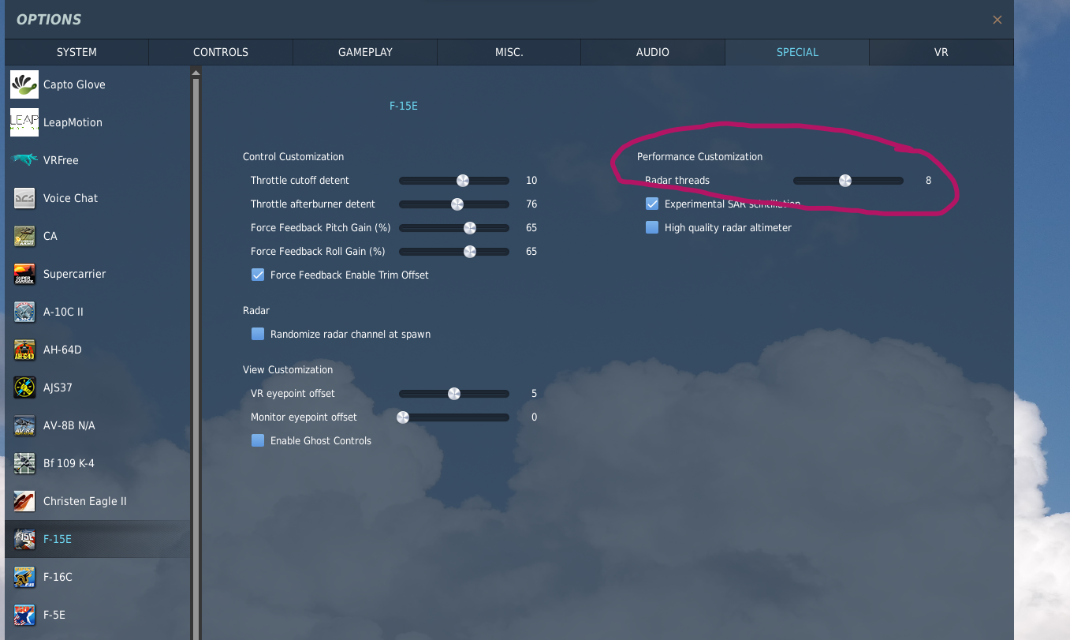Image resolution: width=1070 pixels, height=640 pixels.
Task: Click the Performance Customization heading
Action: [700, 156]
